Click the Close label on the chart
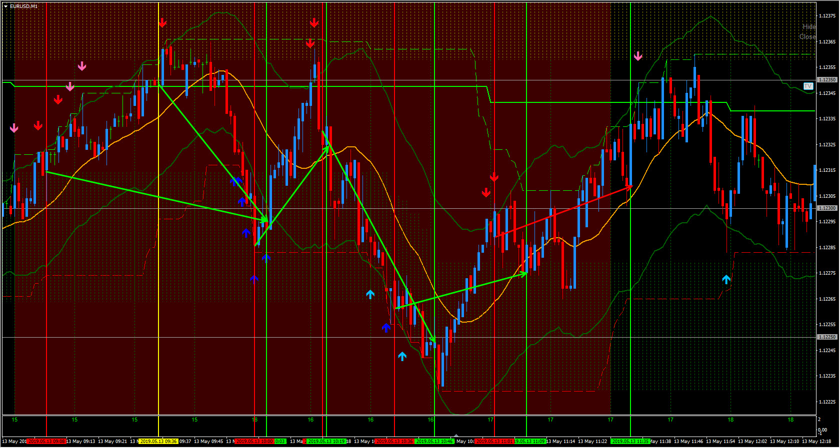 tap(807, 37)
